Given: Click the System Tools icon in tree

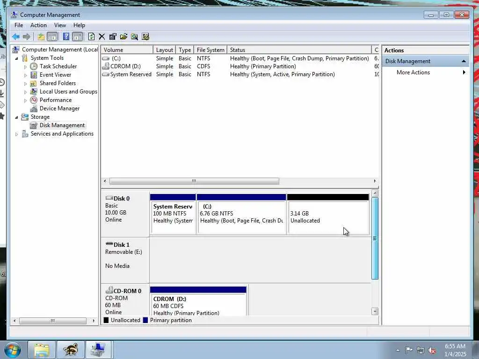Looking at the screenshot, I should coord(25,58).
